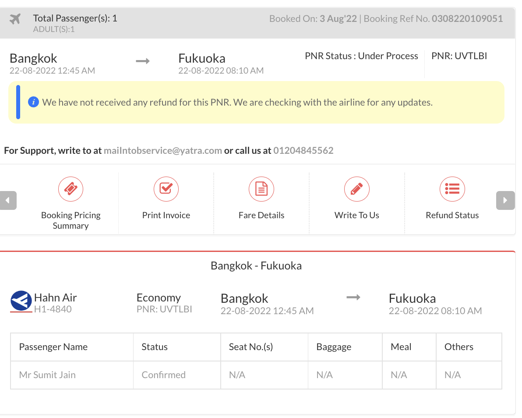The width and height of the screenshot is (522, 418).
Task: Select the Refund Status label
Action: [x=452, y=215]
